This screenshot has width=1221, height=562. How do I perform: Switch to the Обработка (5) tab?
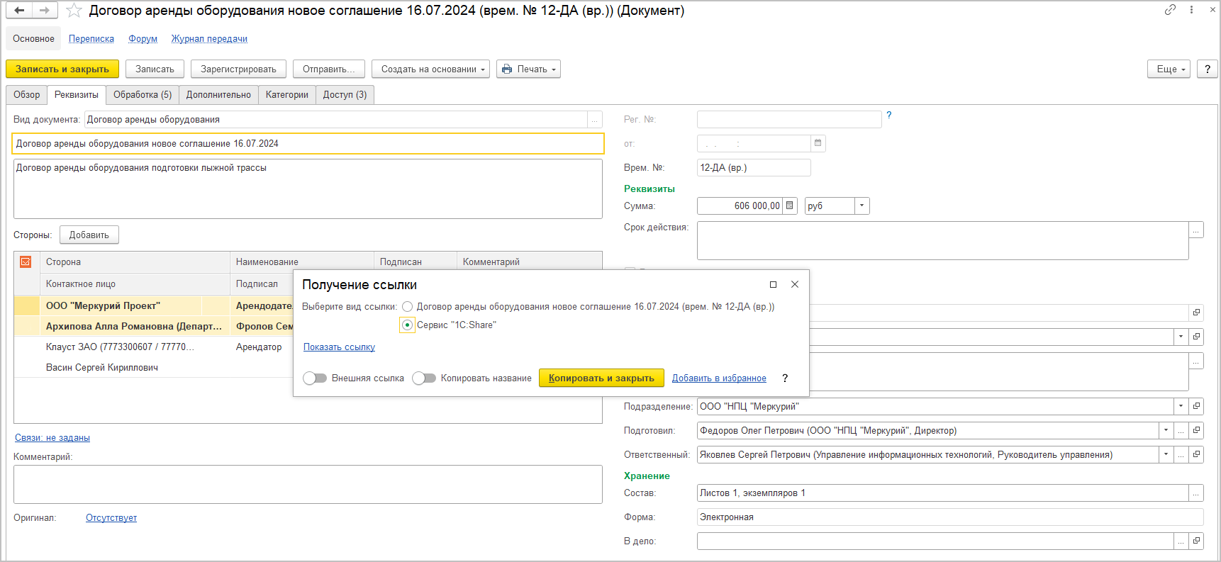[x=142, y=95]
